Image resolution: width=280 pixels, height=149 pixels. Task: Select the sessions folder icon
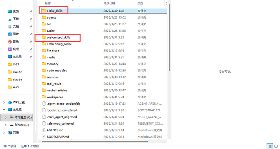[x=44, y=77]
